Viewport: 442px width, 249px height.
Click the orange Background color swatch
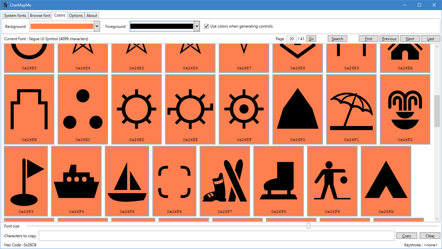[62, 26]
